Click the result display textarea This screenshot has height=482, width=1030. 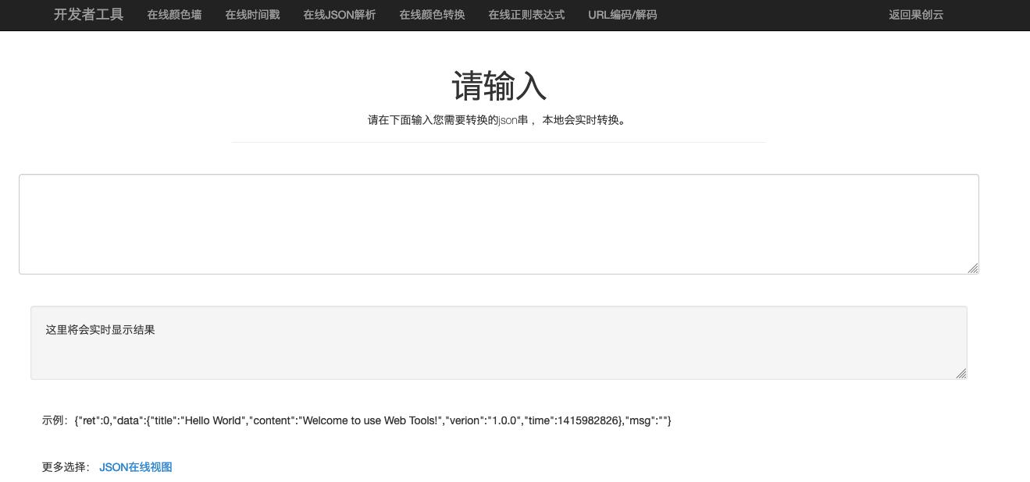pos(499,343)
